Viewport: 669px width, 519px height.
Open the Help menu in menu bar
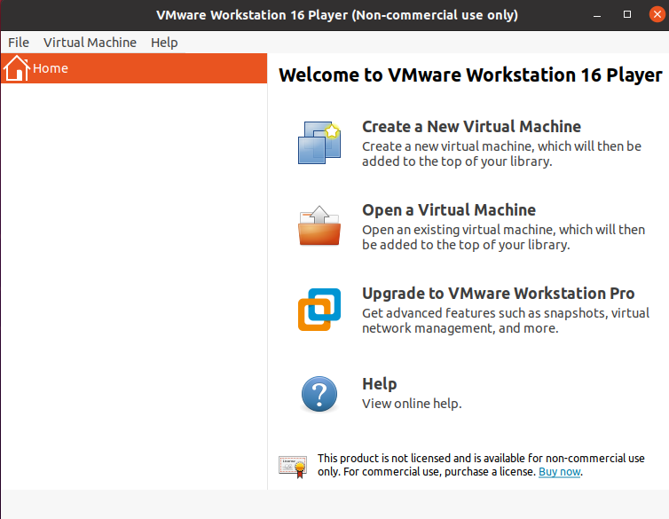click(x=164, y=43)
